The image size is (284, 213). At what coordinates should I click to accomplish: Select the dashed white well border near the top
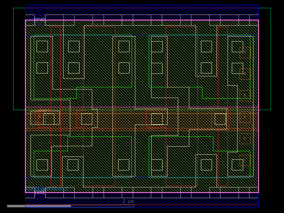(x=142, y=14)
